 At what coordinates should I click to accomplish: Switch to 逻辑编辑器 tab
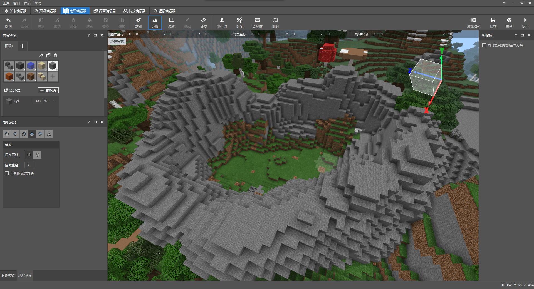point(164,11)
